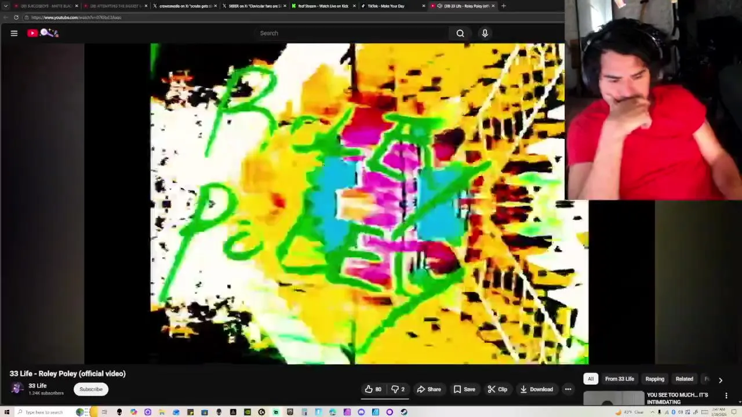
Task: Submit search with the magnifier button
Action: [x=460, y=33]
